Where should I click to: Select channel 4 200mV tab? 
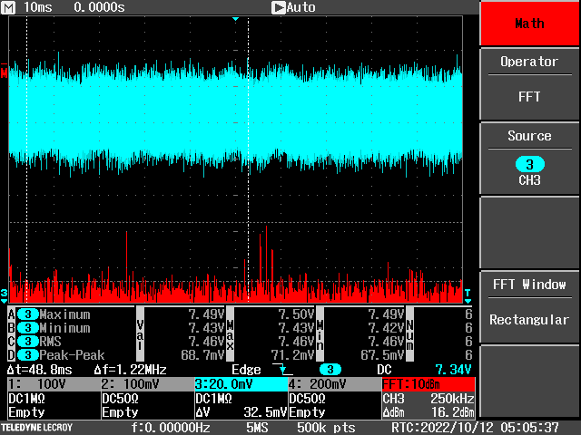[x=332, y=384]
